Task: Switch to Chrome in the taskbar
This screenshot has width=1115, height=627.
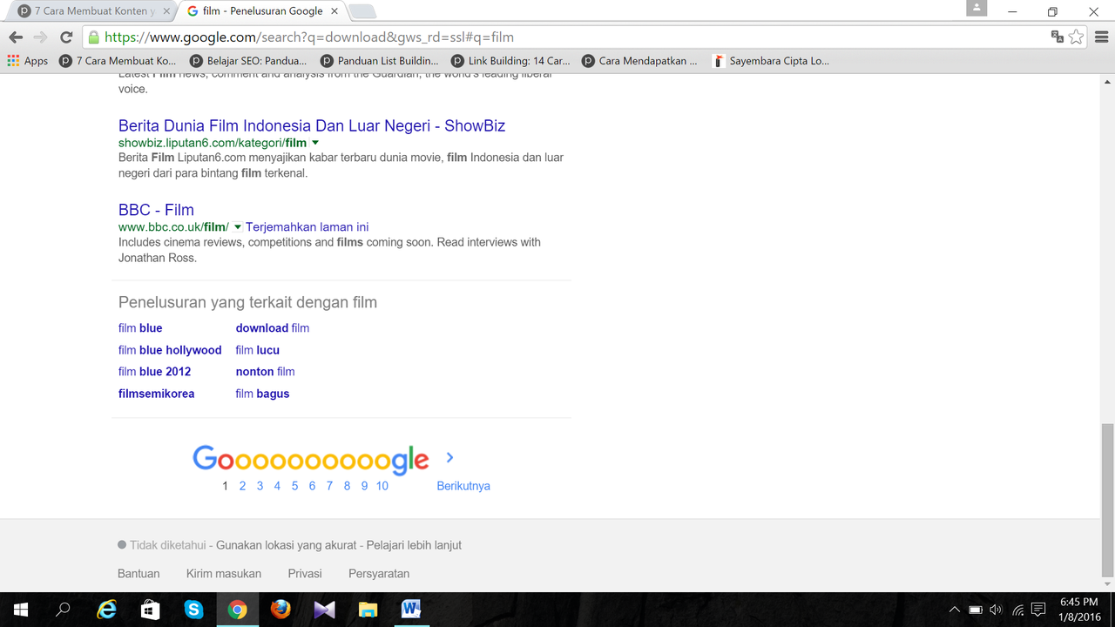Action: (237, 610)
